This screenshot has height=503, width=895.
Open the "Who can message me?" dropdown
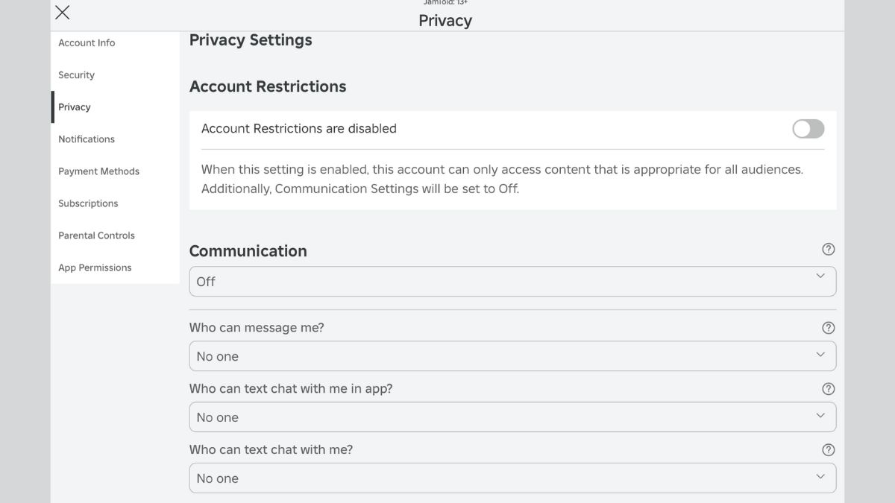[512, 356]
